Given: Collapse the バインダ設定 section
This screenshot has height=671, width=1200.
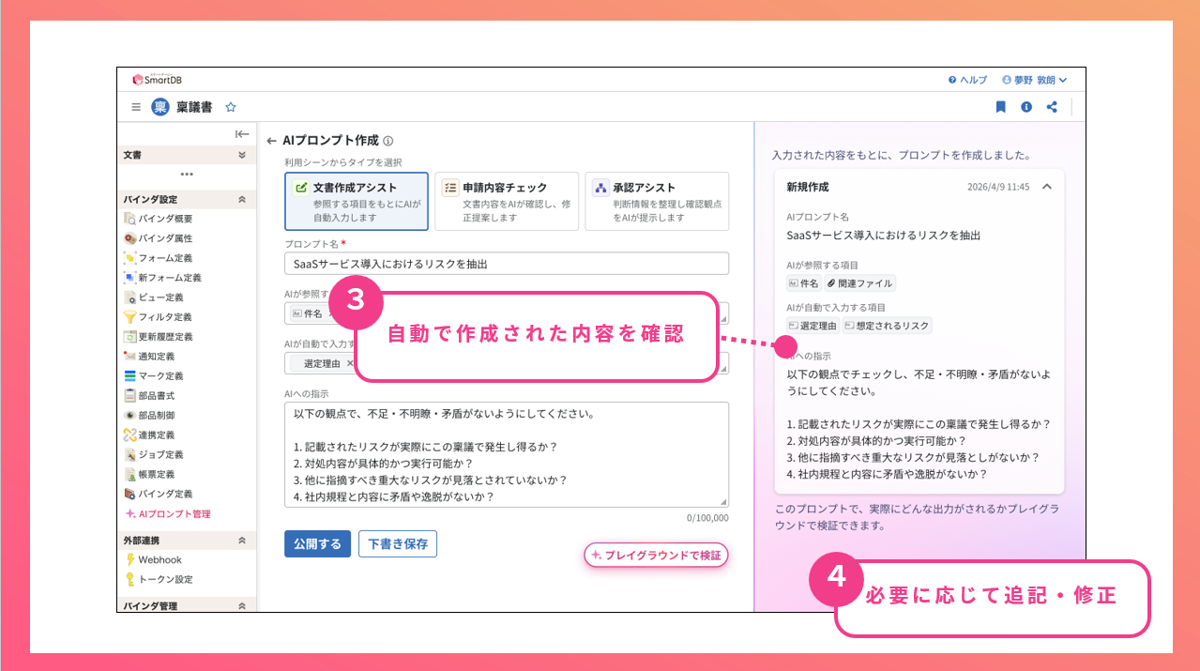Looking at the screenshot, I should point(241,200).
